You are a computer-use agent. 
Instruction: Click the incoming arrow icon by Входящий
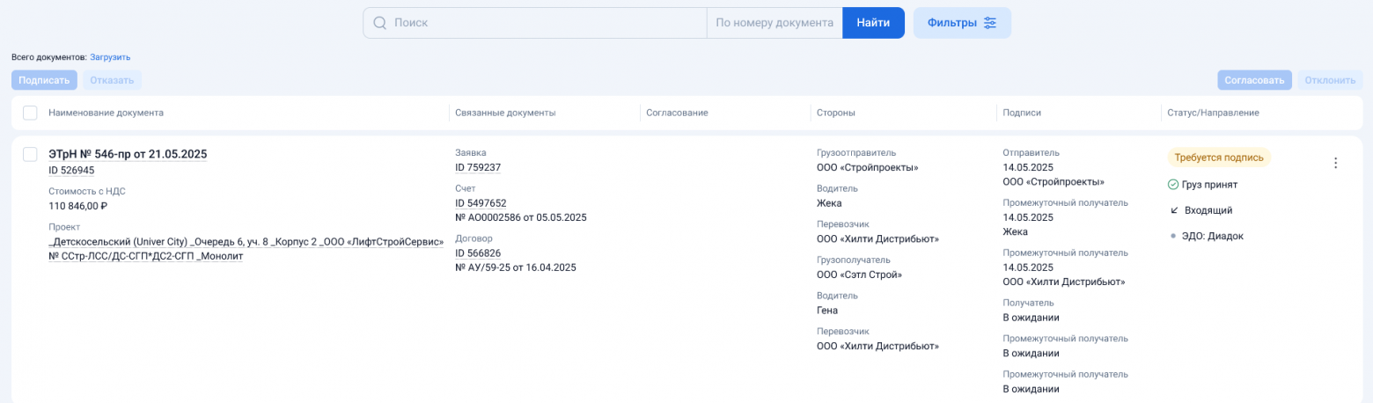point(1173,210)
